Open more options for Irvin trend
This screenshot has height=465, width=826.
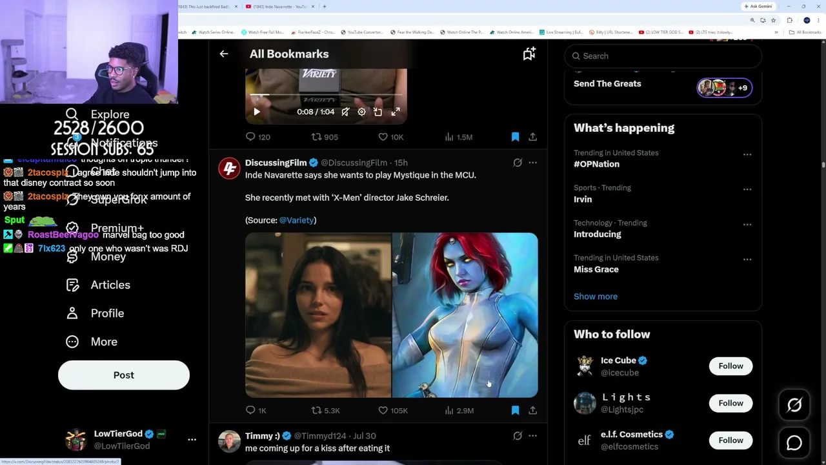747,189
